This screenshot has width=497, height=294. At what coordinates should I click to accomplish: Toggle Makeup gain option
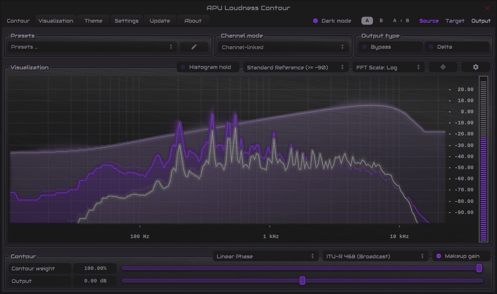[461, 256]
